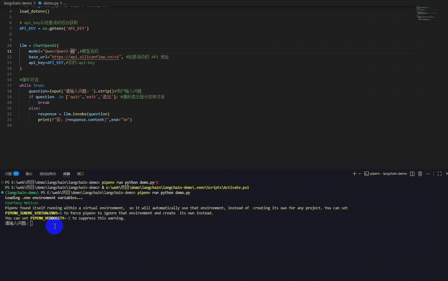The width and height of the screenshot is (448, 281).
Task: Open the siliconflow API URL link
Action: (x=86, y=57)
